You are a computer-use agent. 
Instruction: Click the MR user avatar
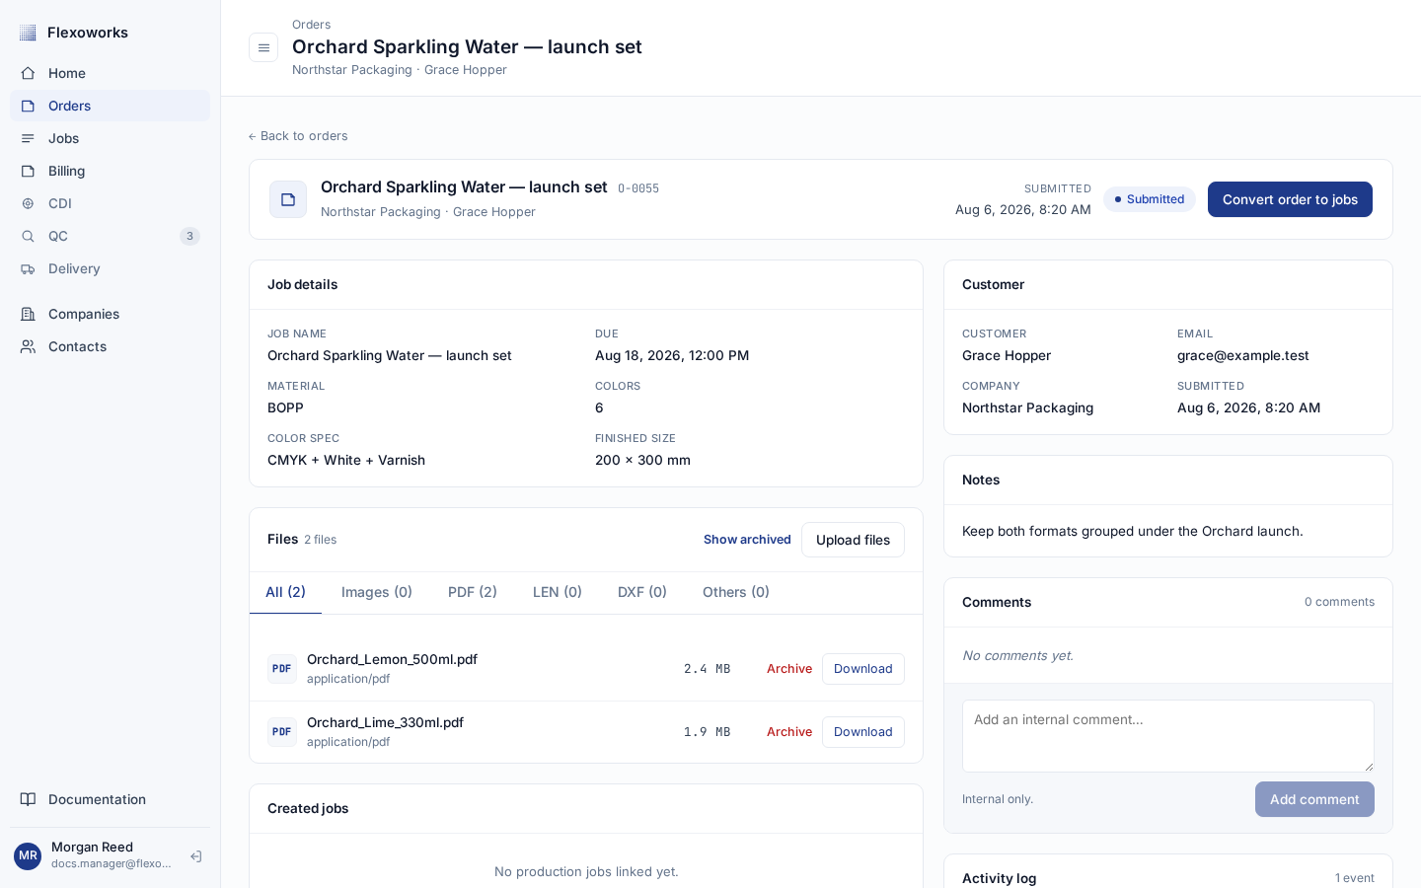click(28, 856)
